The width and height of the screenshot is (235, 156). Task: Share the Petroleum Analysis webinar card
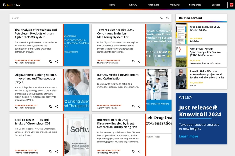[x=57, y=61]
